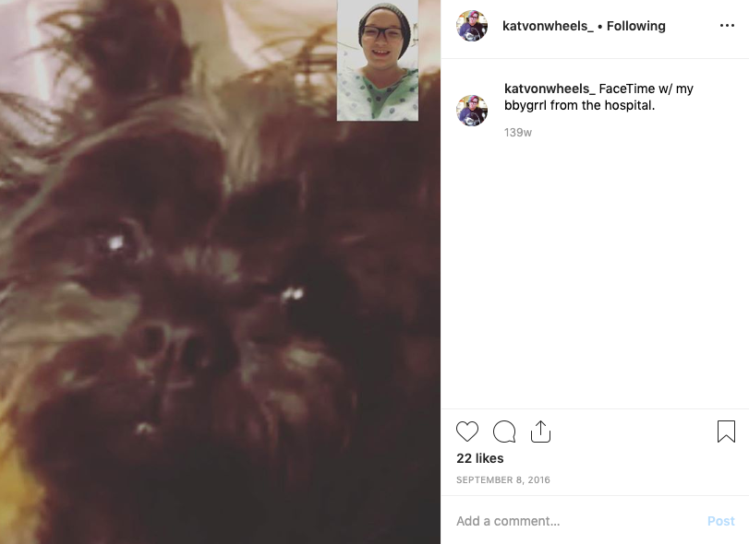Open the caption profile avatar
Screen dimensions: 749x544
tap(471, 110)
